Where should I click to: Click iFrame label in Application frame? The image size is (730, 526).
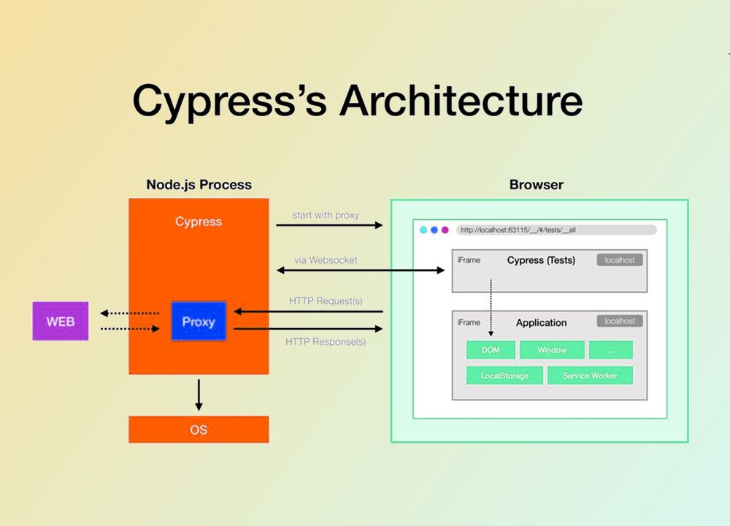469,322
